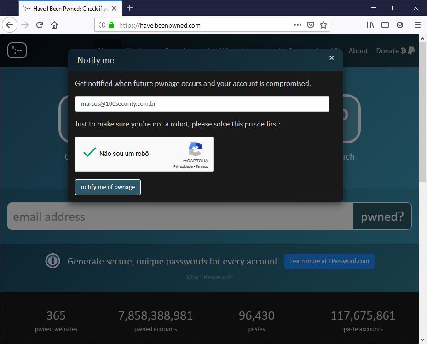Screen dimensions: 427x344
Task: Reload the page with the refresh icon
Action: (x=40, y=25)
